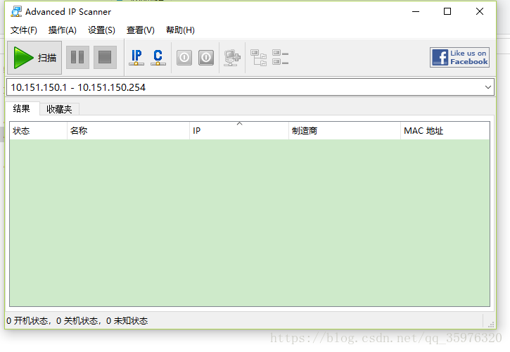Maximize the Advanced IP Scanner window
510x352 pixels.
click(447, 12)
